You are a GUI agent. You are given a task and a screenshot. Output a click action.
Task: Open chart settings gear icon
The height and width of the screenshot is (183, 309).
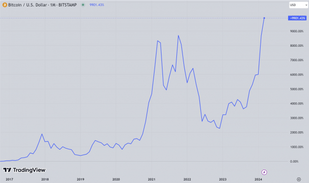pos(299,179)
